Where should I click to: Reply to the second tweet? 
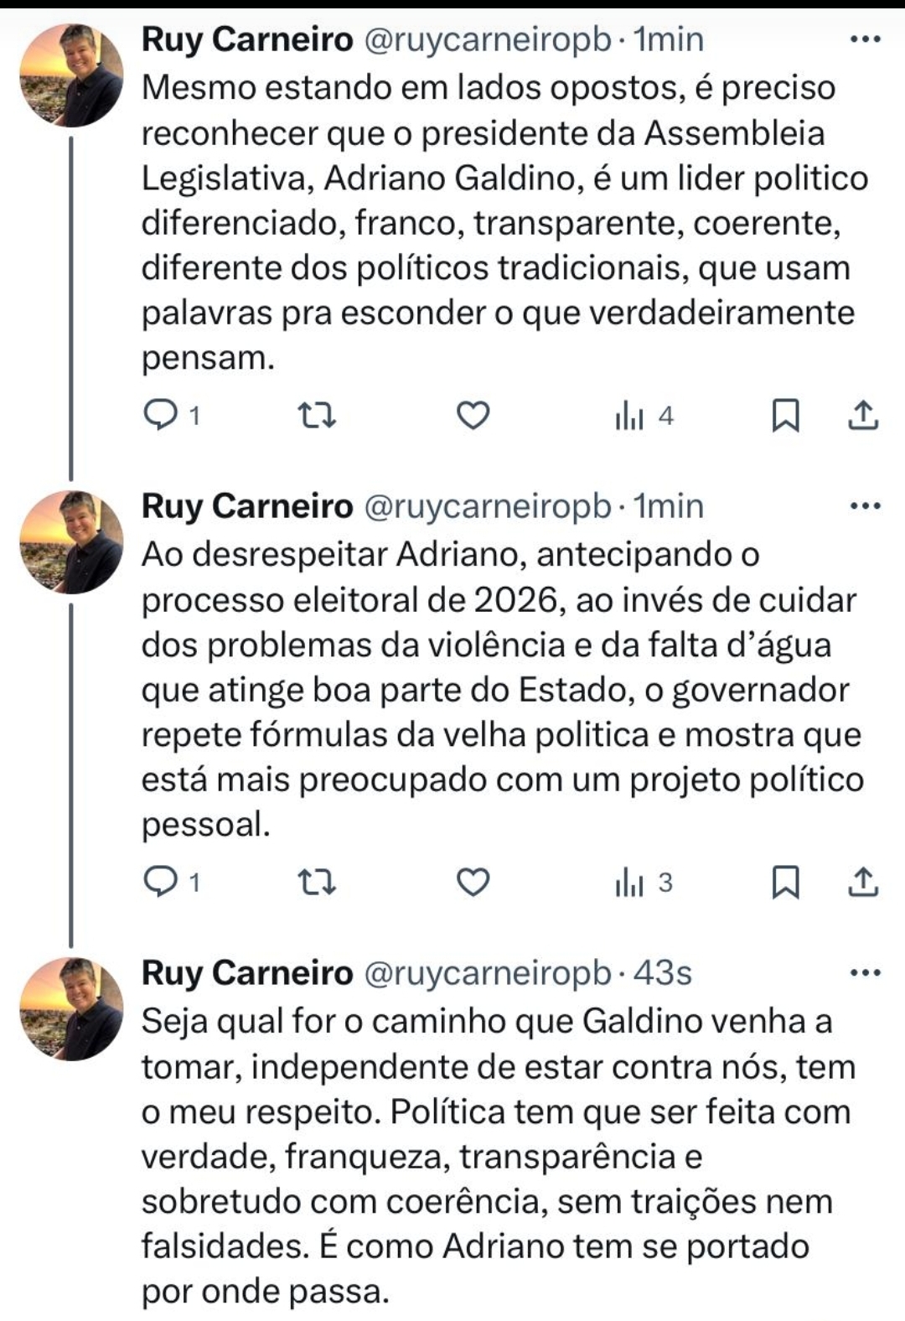coord(172,882)
